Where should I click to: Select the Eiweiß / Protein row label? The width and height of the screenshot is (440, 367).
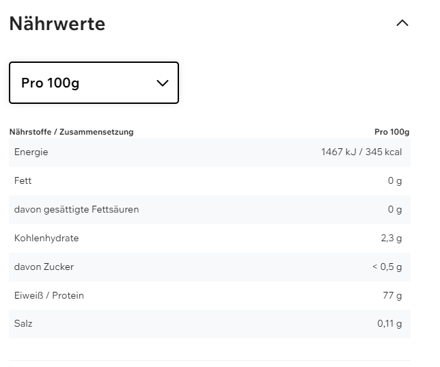click(x=49, y=295)
